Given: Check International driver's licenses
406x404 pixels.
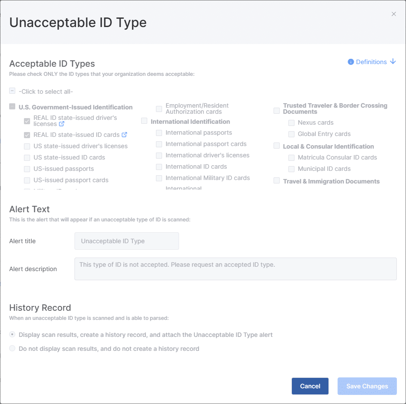Looking at the screenshot, I should click(x=159, y=156).
